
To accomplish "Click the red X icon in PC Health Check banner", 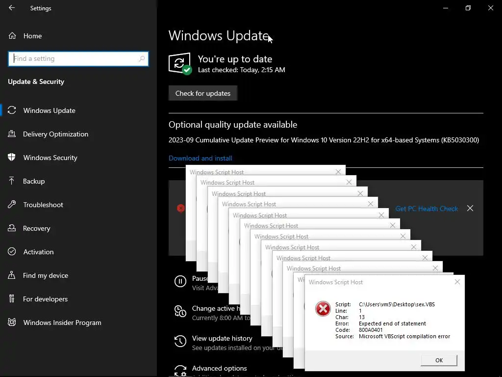I will click(180, 208).
